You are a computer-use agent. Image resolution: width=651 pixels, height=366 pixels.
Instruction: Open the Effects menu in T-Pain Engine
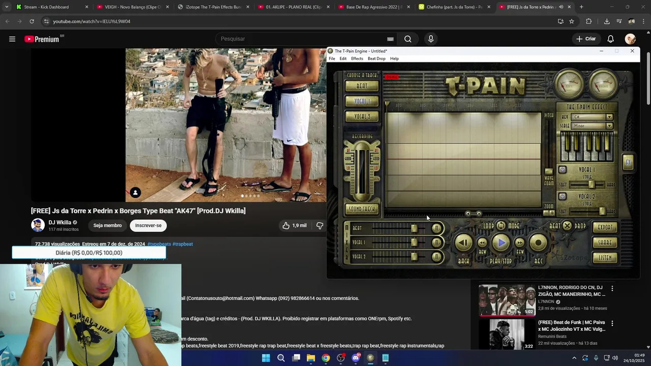357,58
